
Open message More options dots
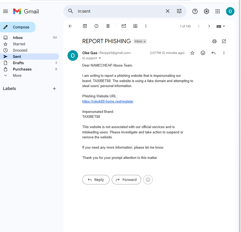pos(224,53)
